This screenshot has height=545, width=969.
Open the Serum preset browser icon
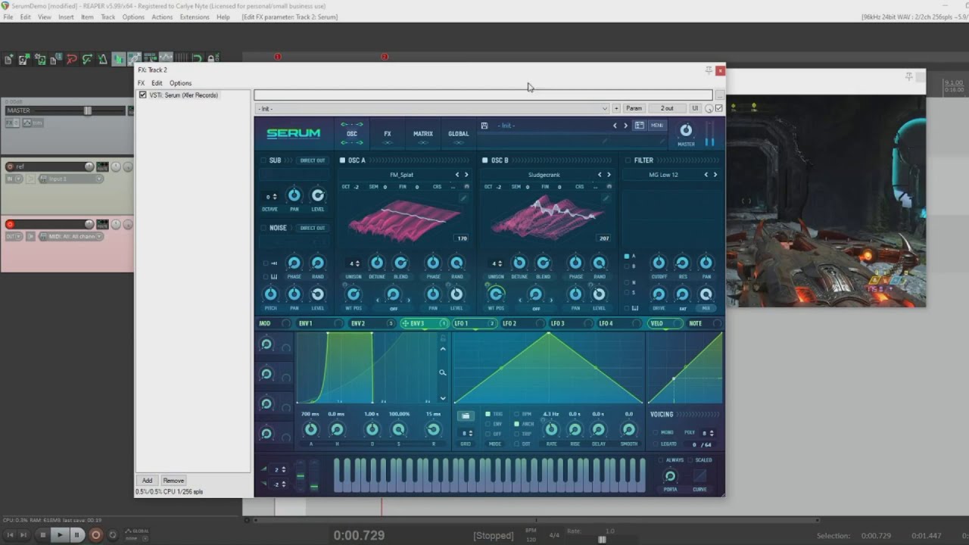(x=640, y=126)
